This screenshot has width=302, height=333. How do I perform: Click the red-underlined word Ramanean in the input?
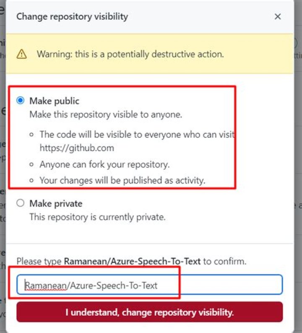pos(46,286)
